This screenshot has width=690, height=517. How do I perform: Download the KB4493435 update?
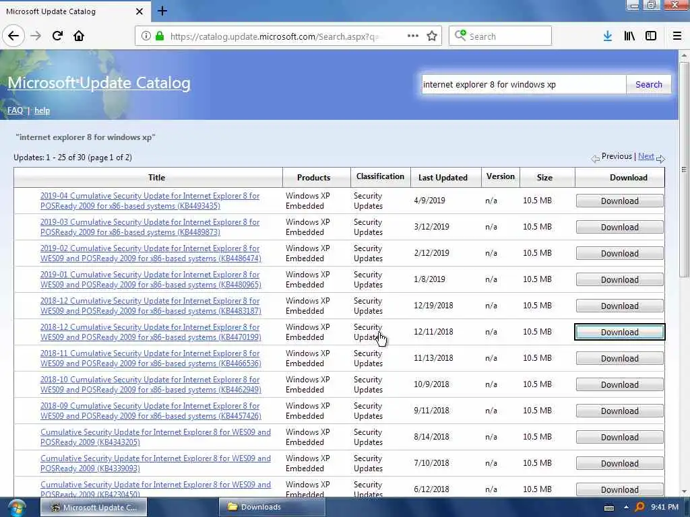(x=620, y=201)
